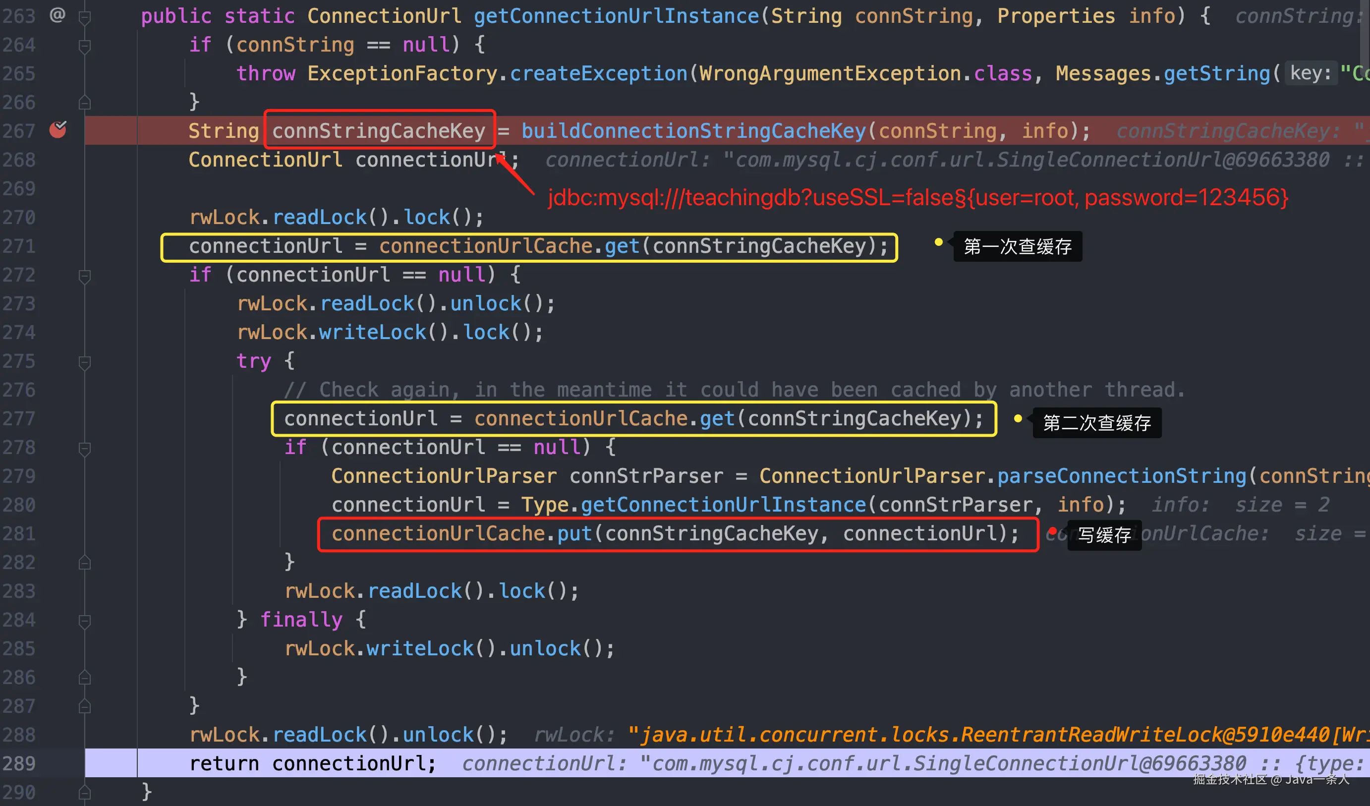The image size is (1370, 806).
Task: Click line number 289 in the gutter
Action: pos(18,763)
